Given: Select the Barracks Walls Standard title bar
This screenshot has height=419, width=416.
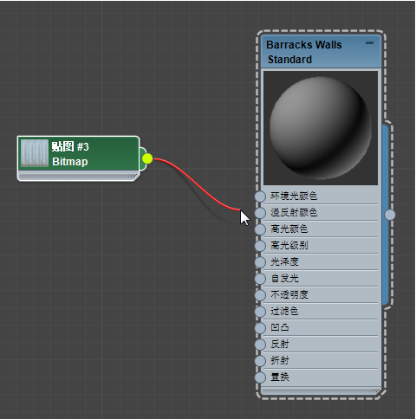Looking at the screenshot, I should point(321,52).
